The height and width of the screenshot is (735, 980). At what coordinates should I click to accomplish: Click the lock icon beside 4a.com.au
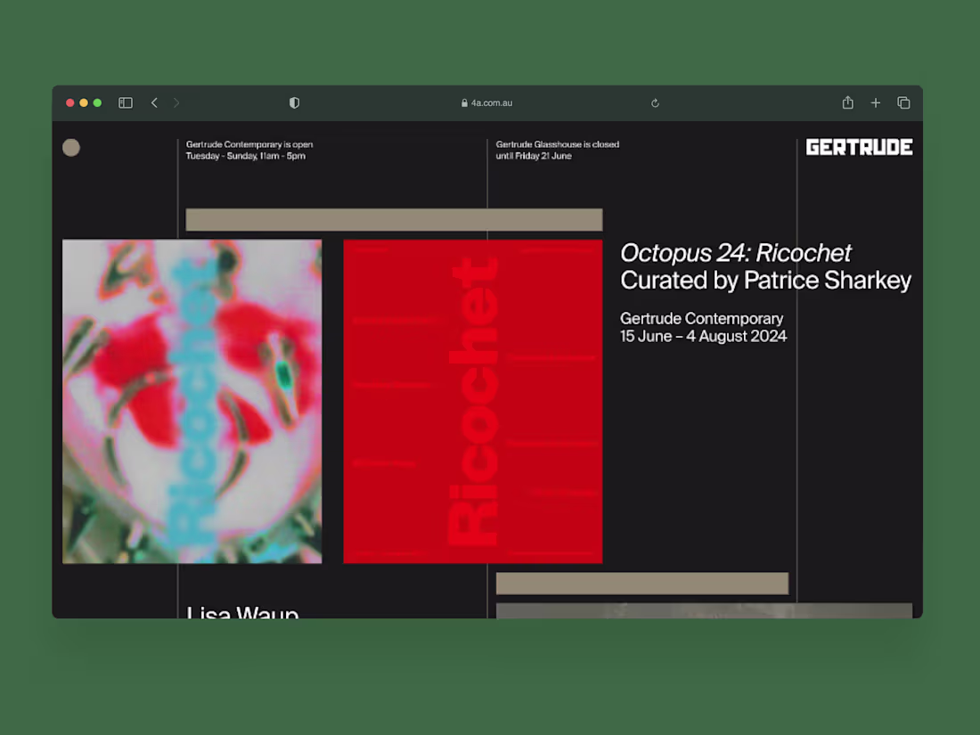pyautogui.click(x=464, y=102)
